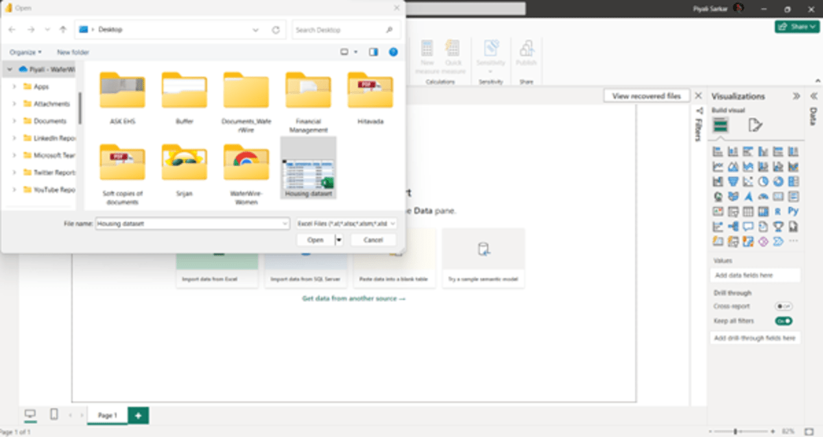This screenshot has width=823, height=437.
Task: Open the Organize menu
Action: coord(25,52)
